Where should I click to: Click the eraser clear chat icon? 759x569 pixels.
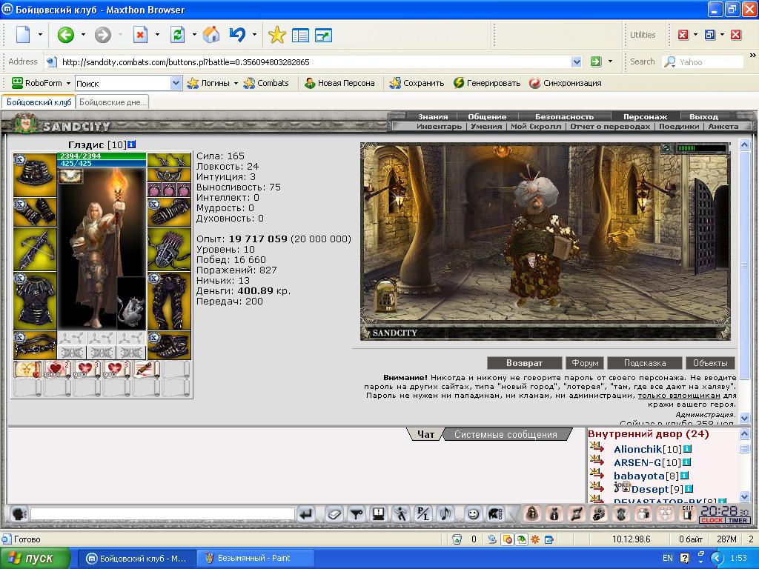(x=334, y=514)
